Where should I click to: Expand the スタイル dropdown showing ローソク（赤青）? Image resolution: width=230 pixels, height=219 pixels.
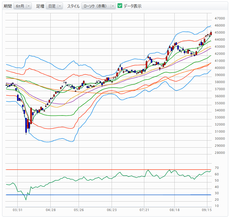[x=98, y=6]
